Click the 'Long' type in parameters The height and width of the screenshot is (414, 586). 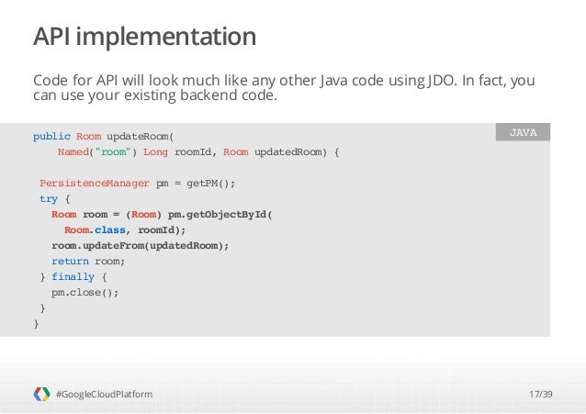point(155,152)
